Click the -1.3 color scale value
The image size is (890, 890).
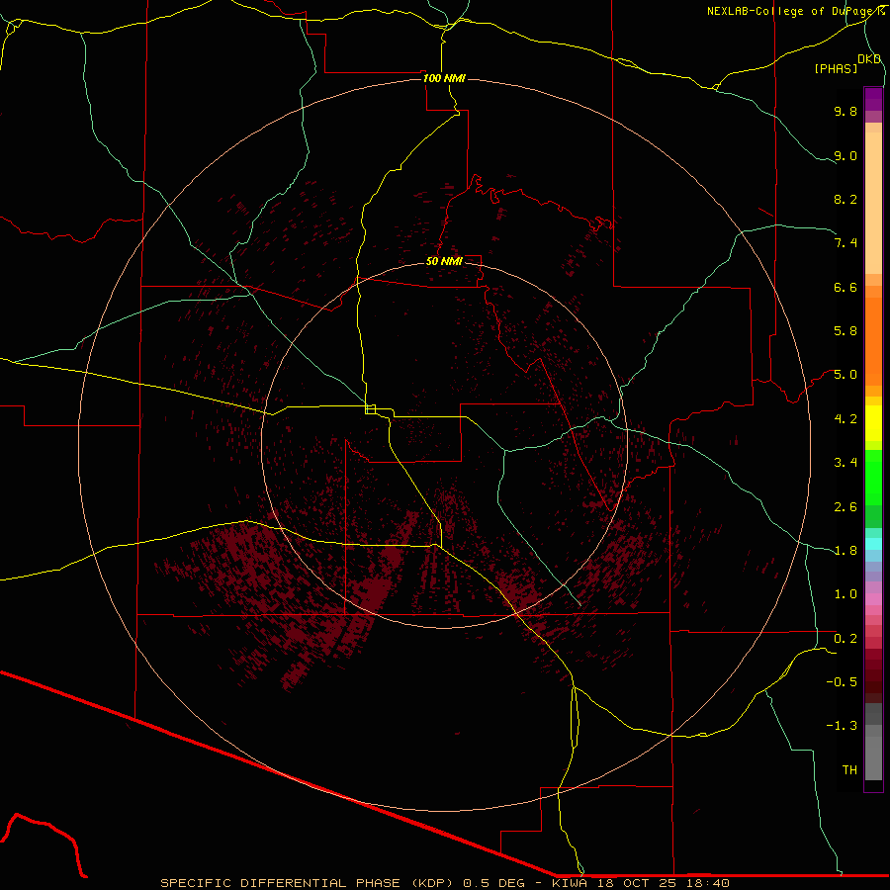[x=842, y=726]
